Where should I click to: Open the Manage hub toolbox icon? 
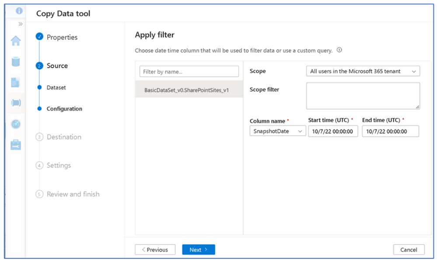pos(16,145)
